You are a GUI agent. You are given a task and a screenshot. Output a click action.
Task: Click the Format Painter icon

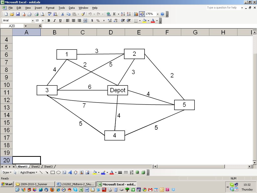(83, 14)
